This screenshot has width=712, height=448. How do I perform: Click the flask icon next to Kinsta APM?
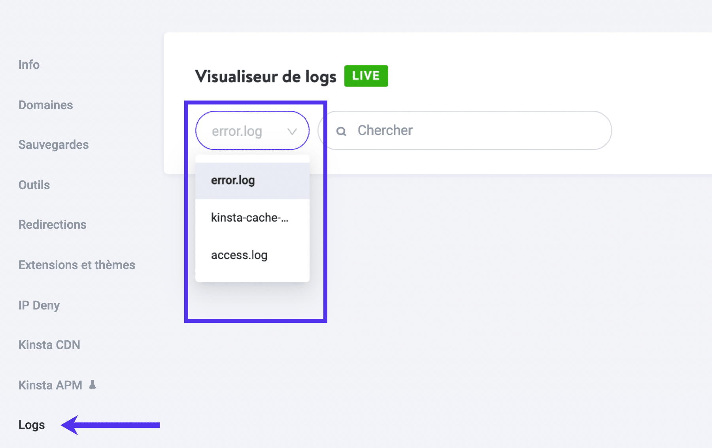[92, 384]
